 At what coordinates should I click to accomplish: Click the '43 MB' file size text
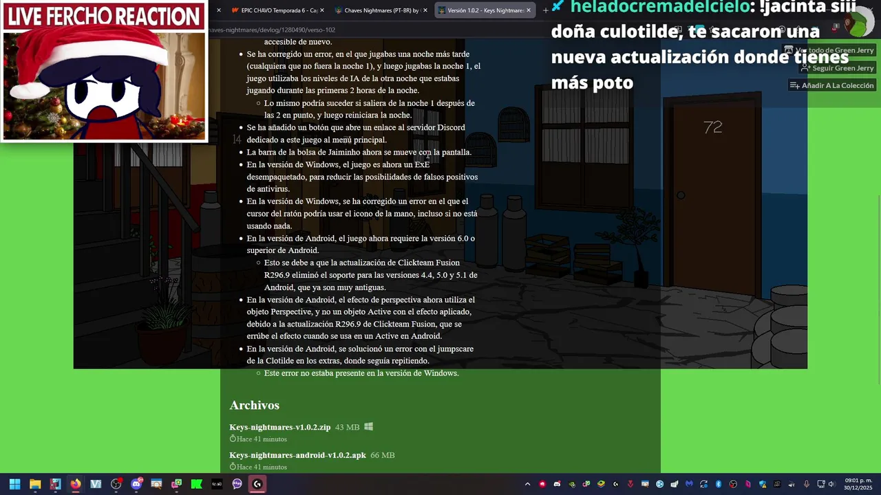pos(347,427)
